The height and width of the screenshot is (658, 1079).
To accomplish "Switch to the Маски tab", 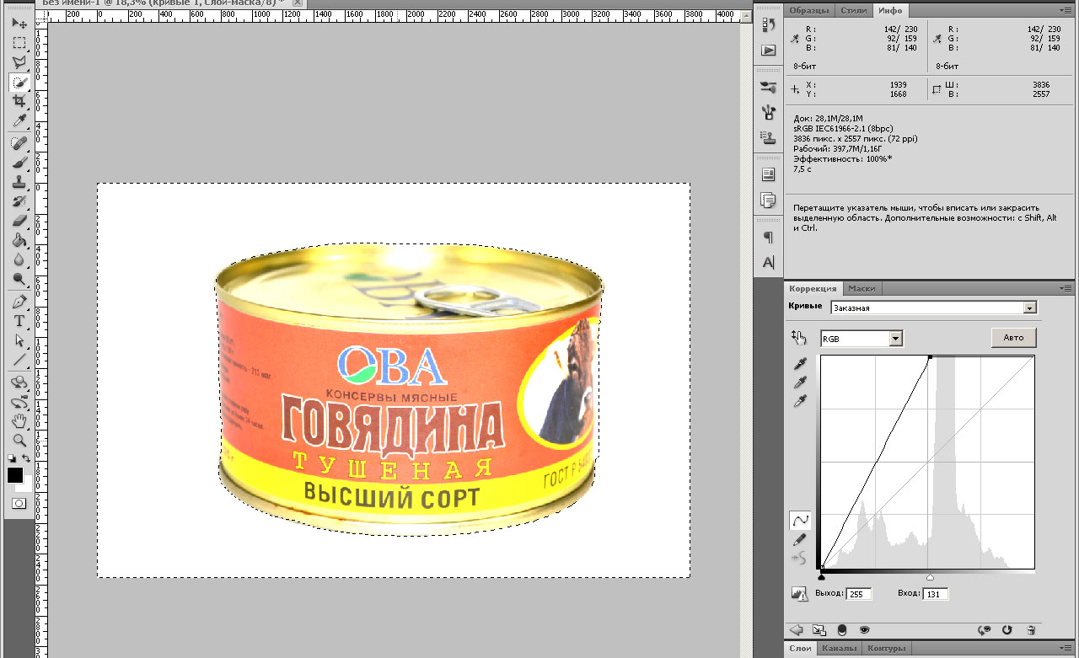I will [x=862, y=288].
